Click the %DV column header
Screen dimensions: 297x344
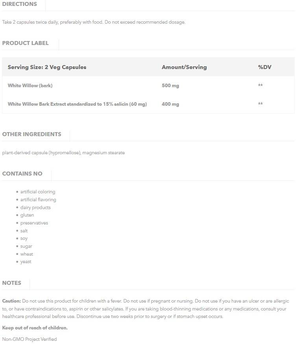[x=265, y=67]
